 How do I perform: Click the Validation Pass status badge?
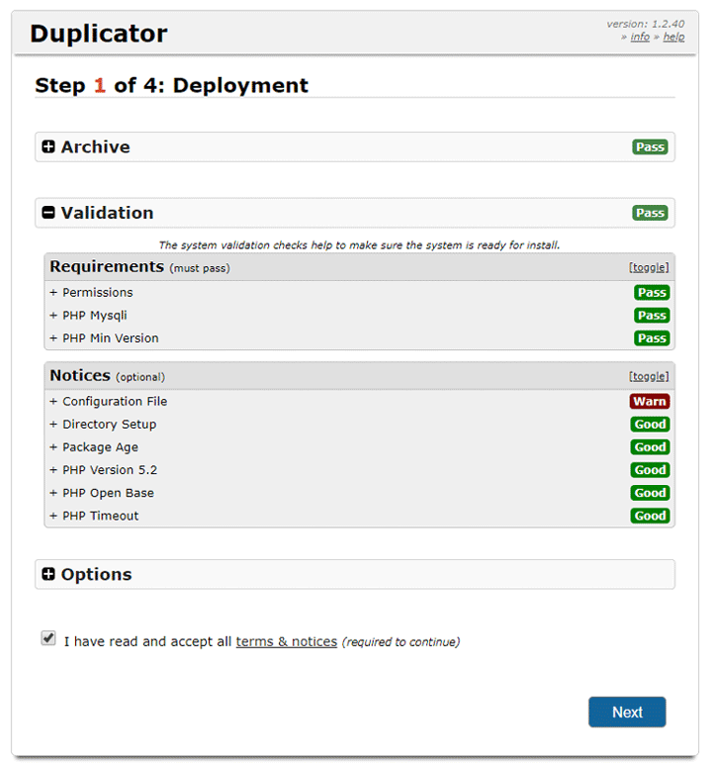coord(650,213)
